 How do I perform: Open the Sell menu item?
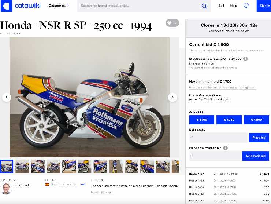pos(221,6)
